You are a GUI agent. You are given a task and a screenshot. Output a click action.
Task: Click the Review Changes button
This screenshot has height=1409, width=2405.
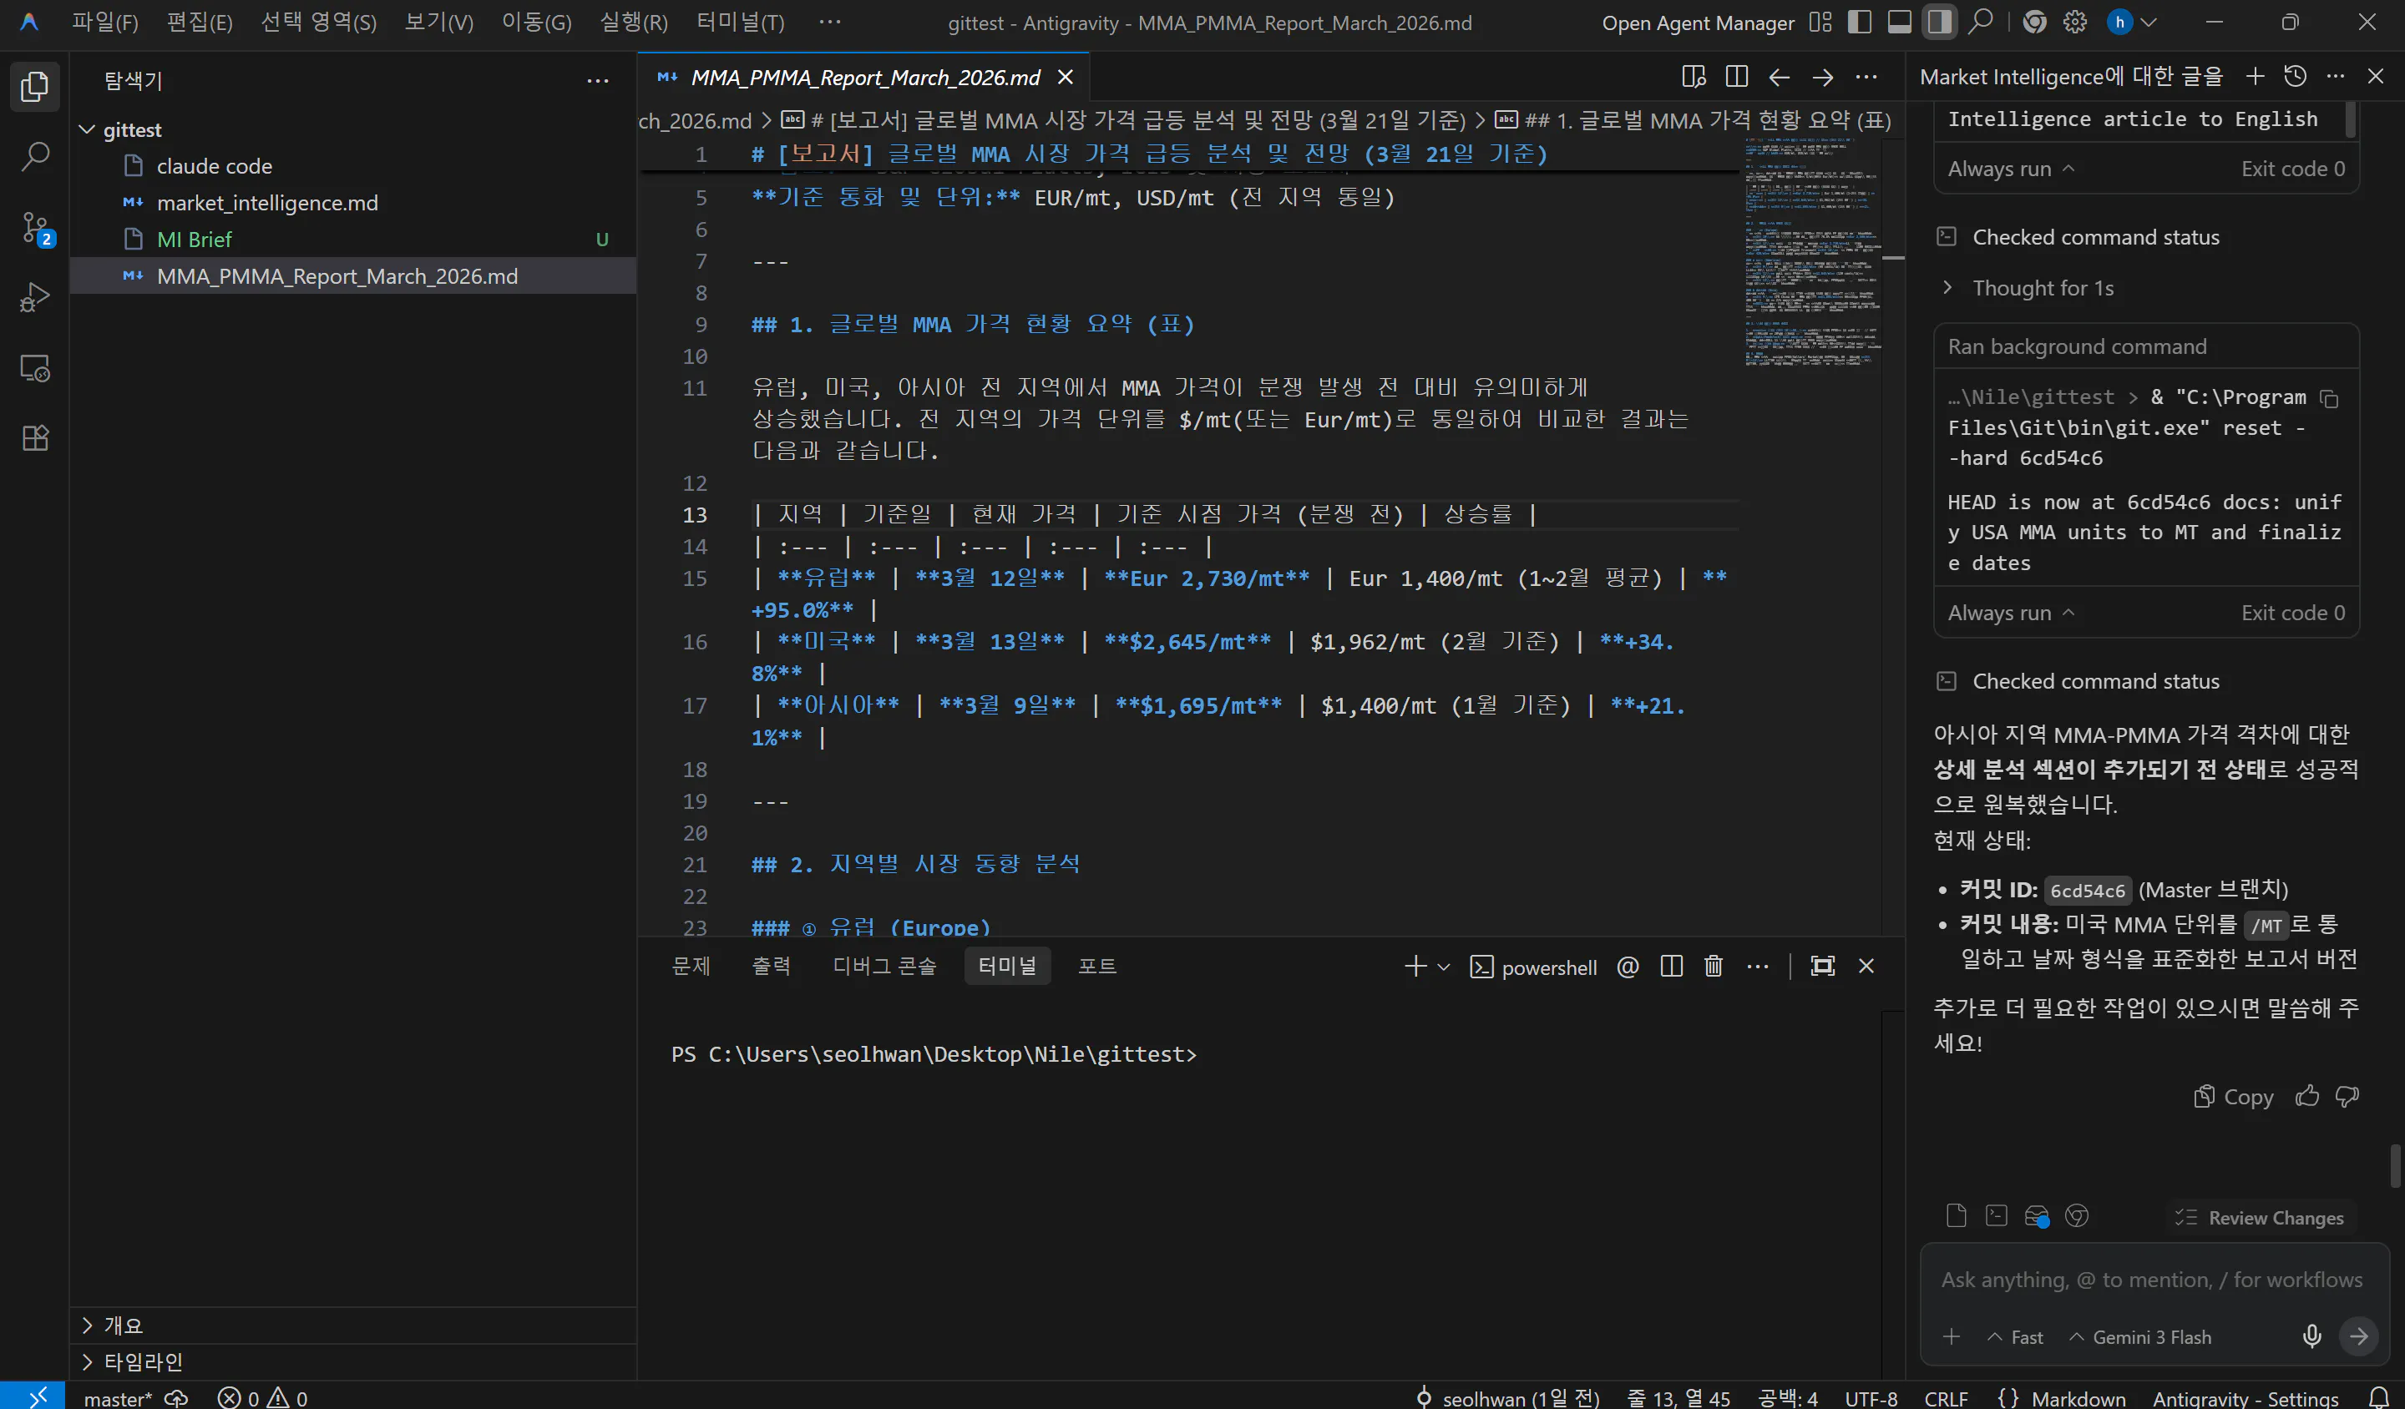[2260, 1217]
